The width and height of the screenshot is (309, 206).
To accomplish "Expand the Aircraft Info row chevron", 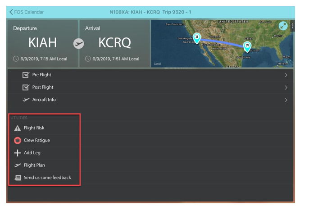I will pyautogui.click(x=286, y=100).
